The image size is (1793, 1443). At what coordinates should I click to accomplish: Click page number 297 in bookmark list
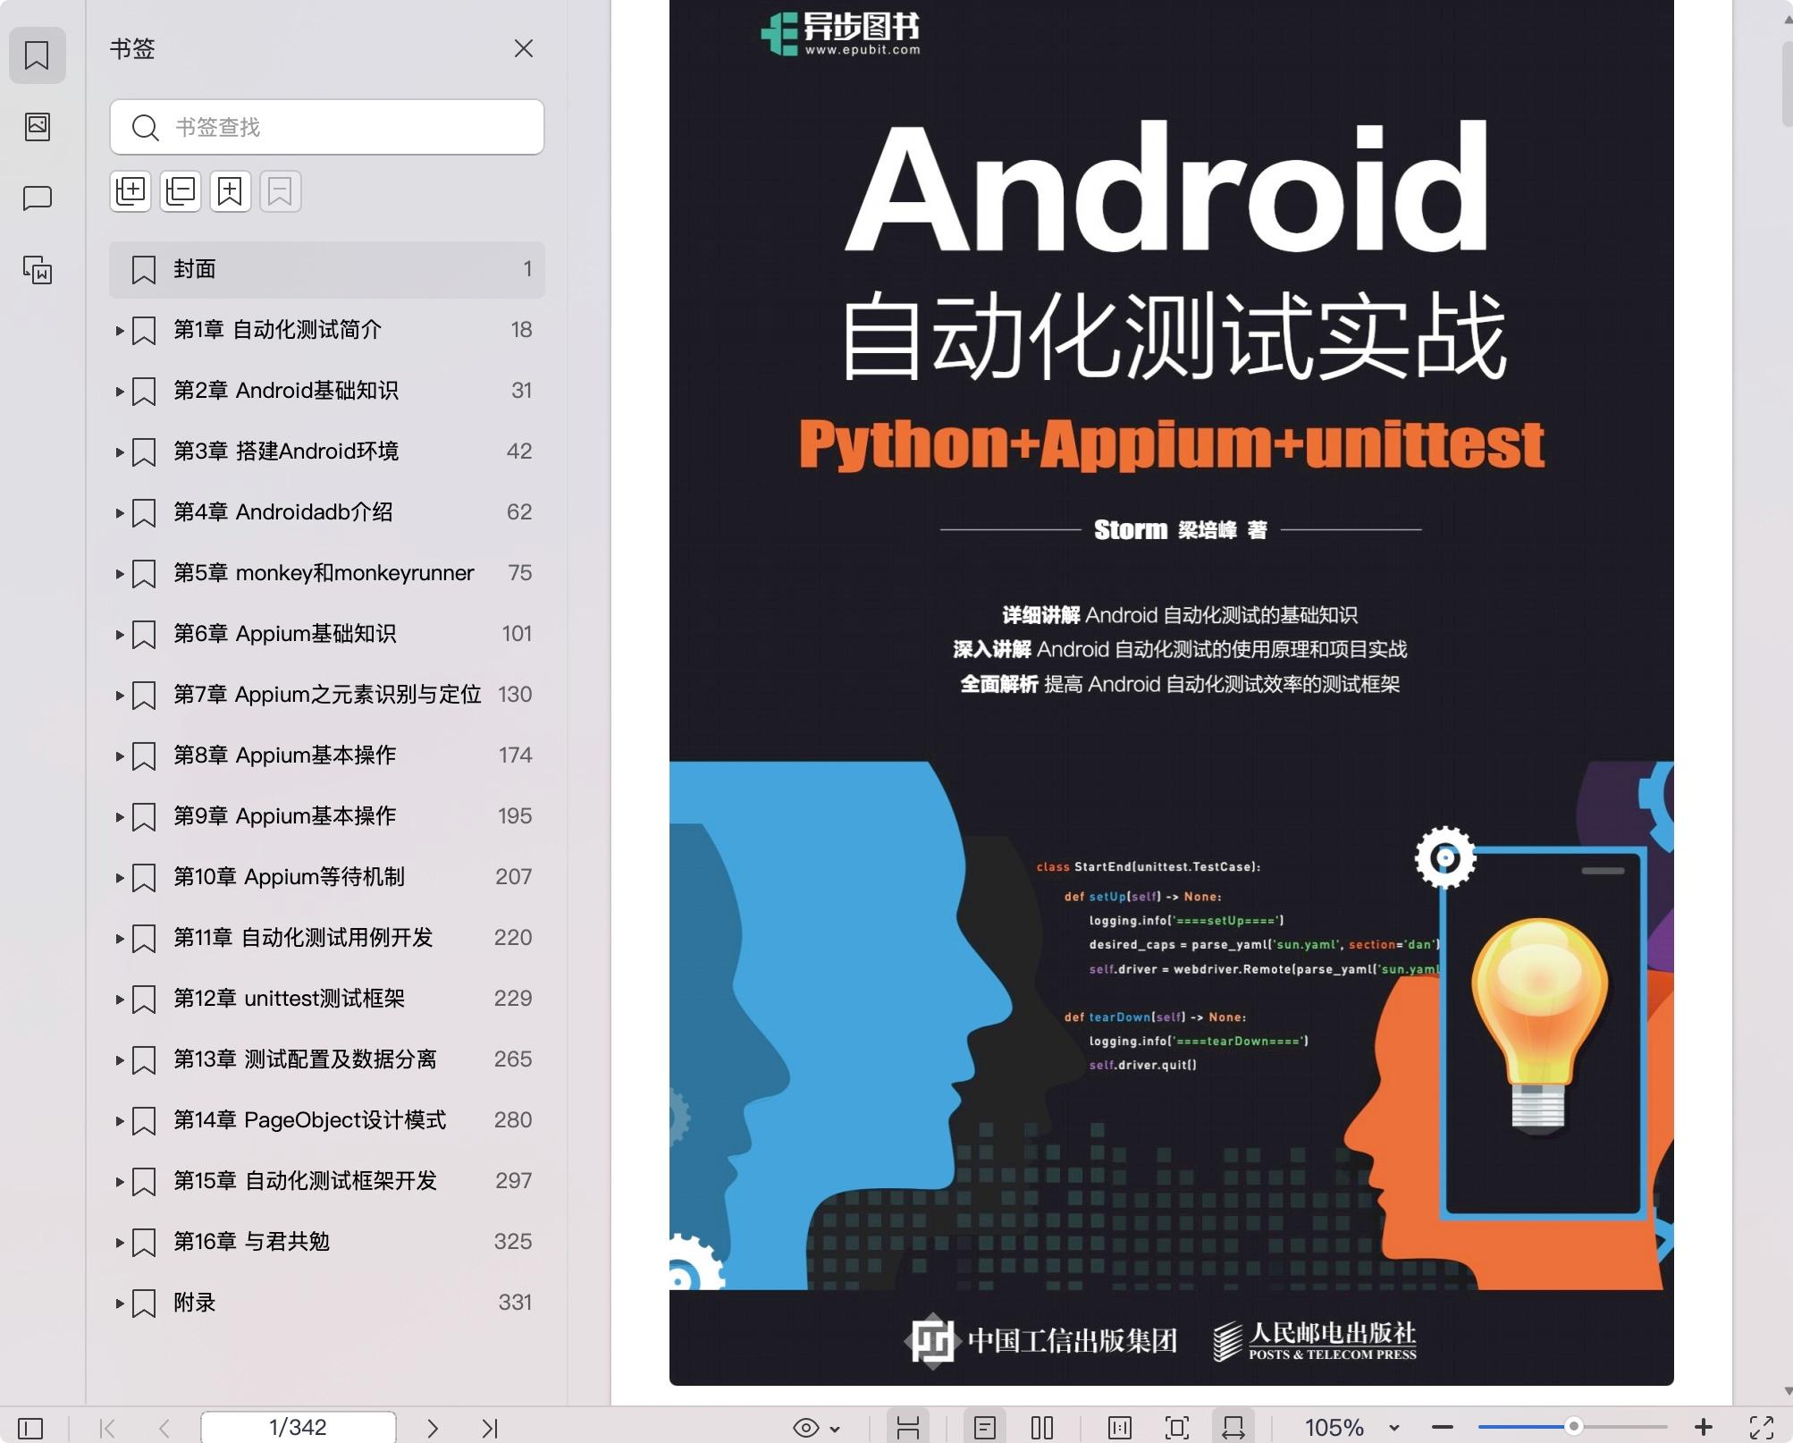pos(514,1181)
